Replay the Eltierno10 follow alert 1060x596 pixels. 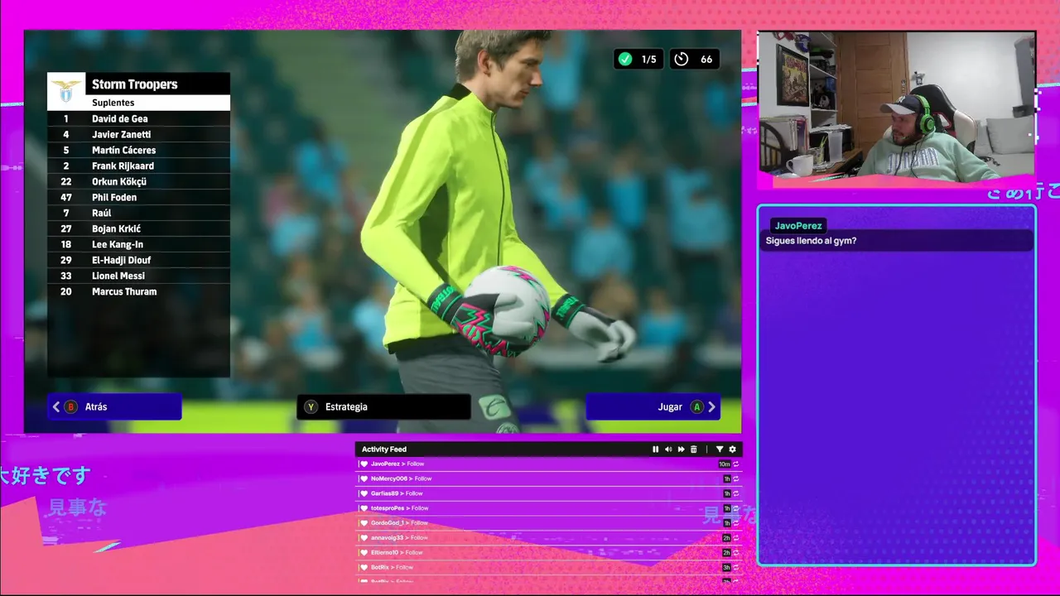click(735, 553)
